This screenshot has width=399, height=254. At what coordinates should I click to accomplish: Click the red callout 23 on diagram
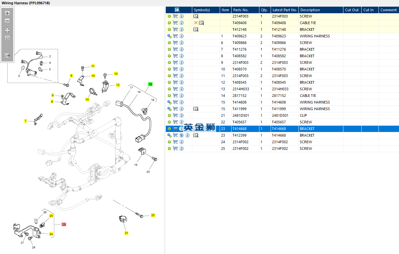[64, 225]
